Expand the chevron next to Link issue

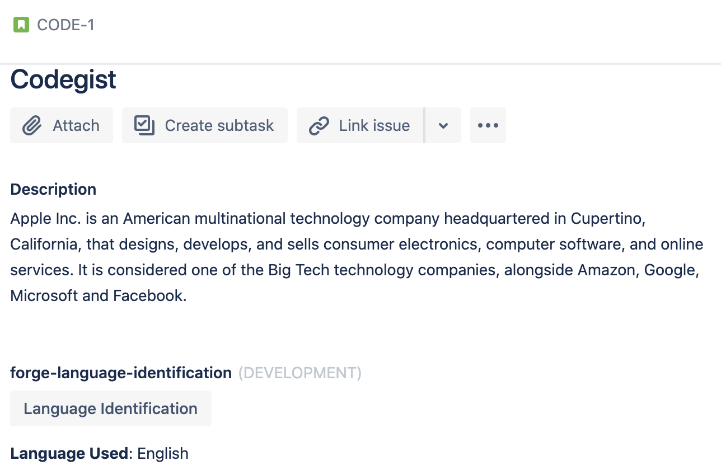[x=443, y=125]
